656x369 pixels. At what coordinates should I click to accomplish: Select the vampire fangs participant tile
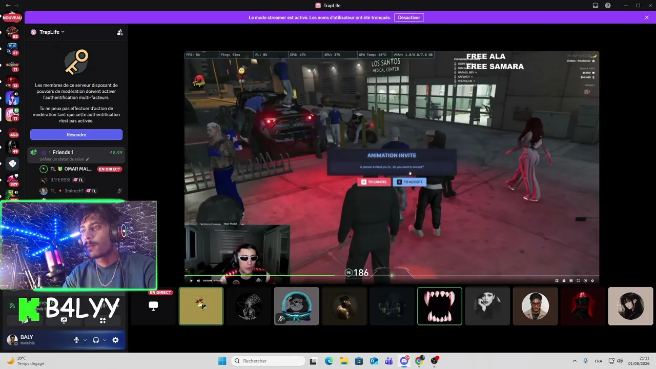point(440,306)
